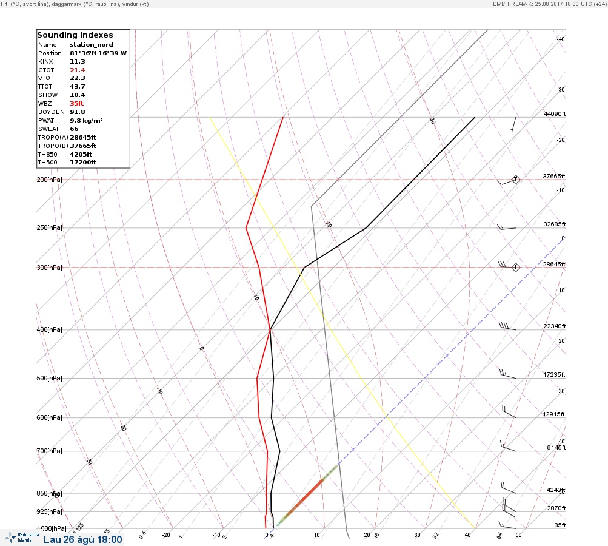608x546 pixels.
Task: Click the 'Sounding Indexes' heading
Action: pyautogui.click(x=75, y=35)
